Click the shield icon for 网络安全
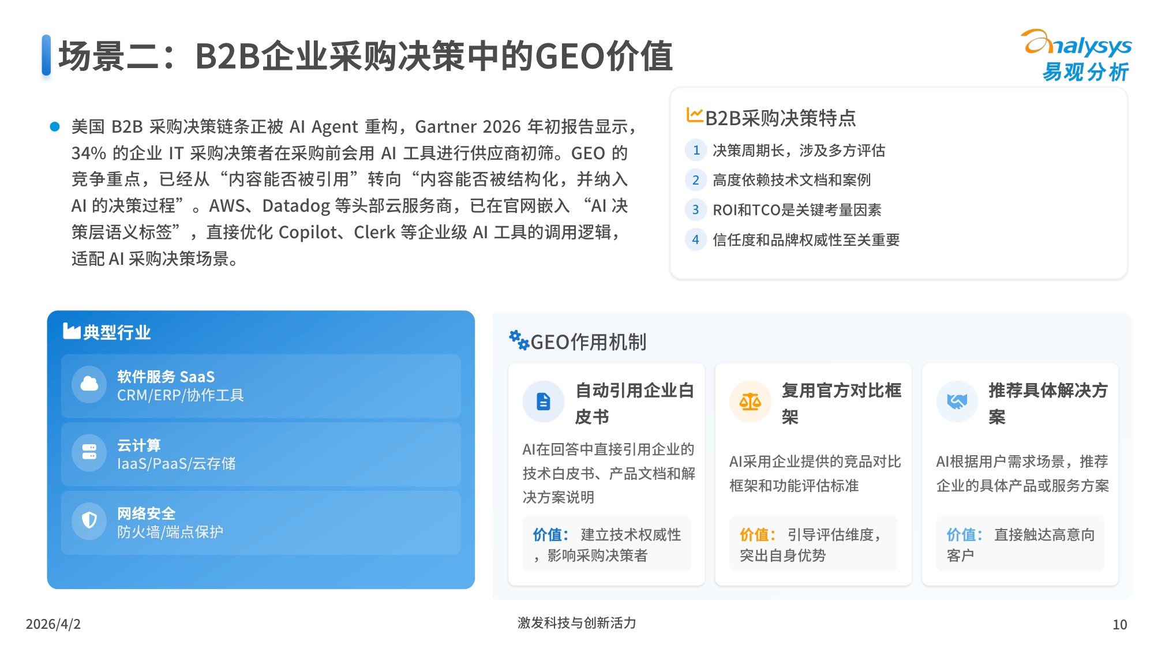Image resolution: width=1154 pixels, height=649 pixels. (x=89, y=520)
